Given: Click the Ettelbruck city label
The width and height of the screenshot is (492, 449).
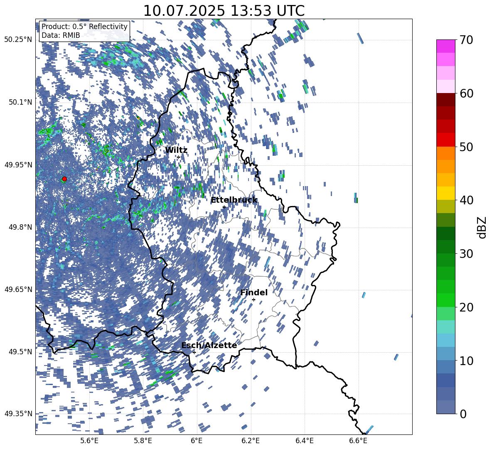Looking at the screenshot, I should pos(234,200).
